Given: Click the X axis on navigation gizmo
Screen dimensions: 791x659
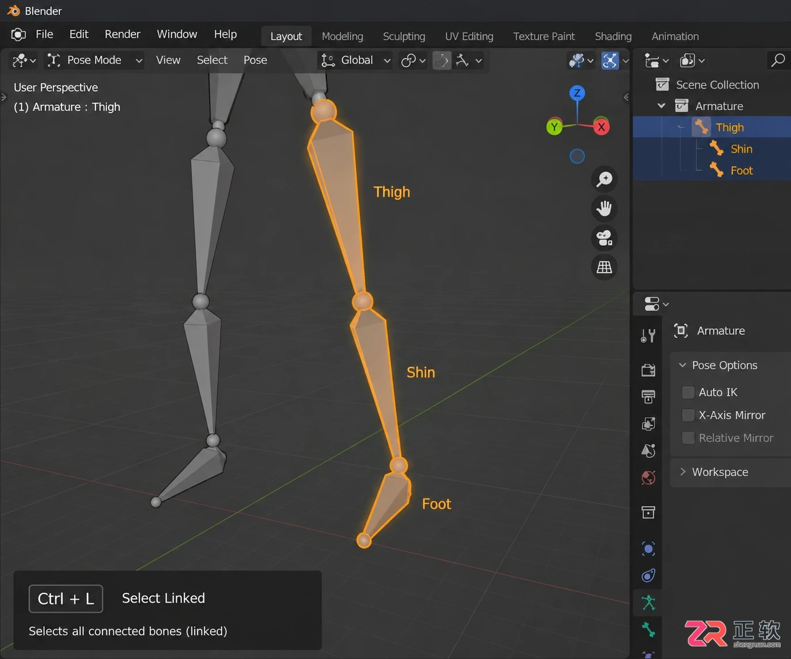Looking at the screenshot, I should 601,127.
